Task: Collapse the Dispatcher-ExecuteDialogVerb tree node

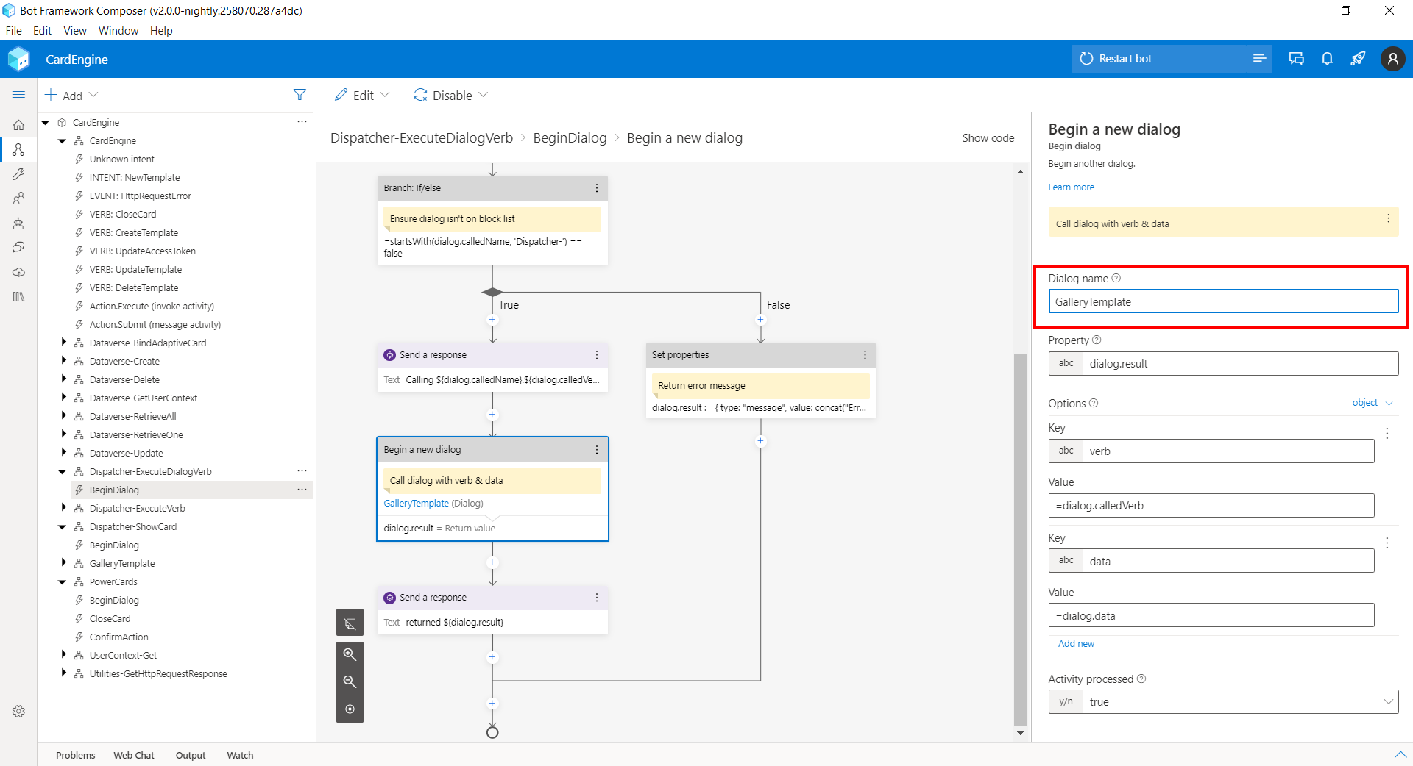Action: (63, 471)
